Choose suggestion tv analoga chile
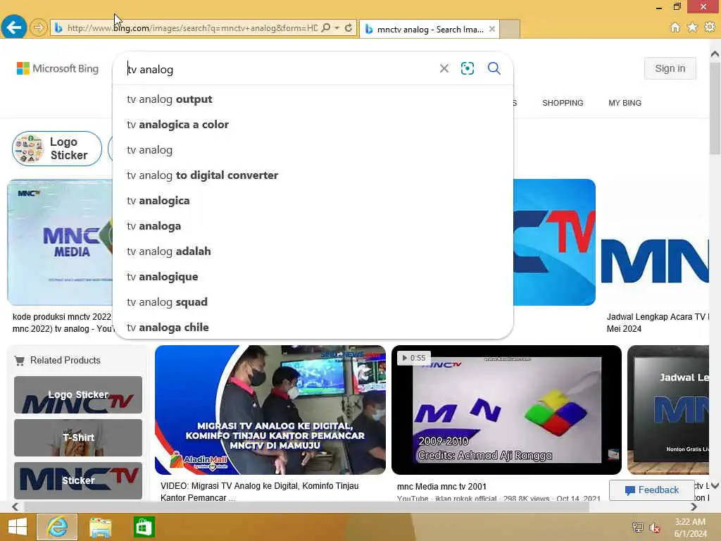Viewport: 721px width, 541px height. coord(313,327)
